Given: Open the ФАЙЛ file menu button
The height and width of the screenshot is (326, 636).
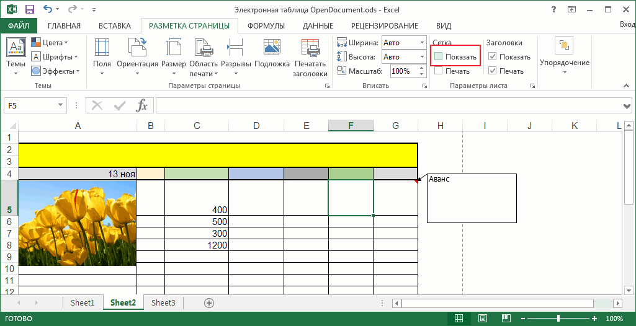Looking at the screenshot, I should tap(19, 25).
